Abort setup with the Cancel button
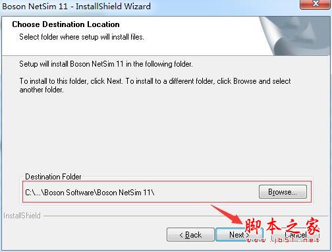The height and width of the screenshot is (252, 332). pos(296,235)
